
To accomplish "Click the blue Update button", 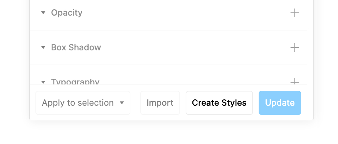I will click(x=280, y=103).
